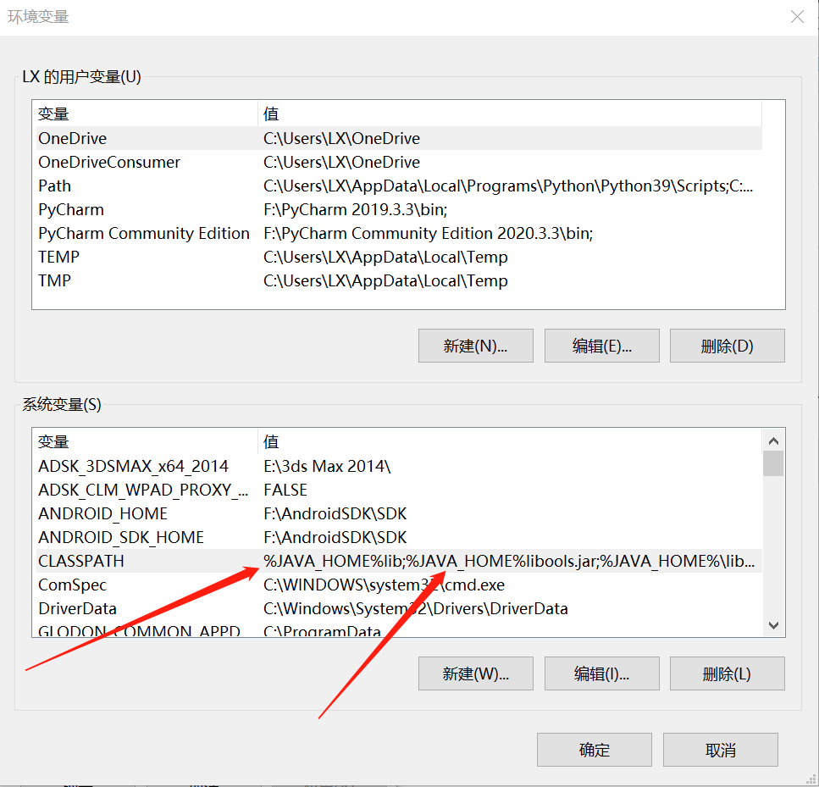Click the FALSE value cell
Viewport: 819px width, 787px height.
(x=285, y=490)
